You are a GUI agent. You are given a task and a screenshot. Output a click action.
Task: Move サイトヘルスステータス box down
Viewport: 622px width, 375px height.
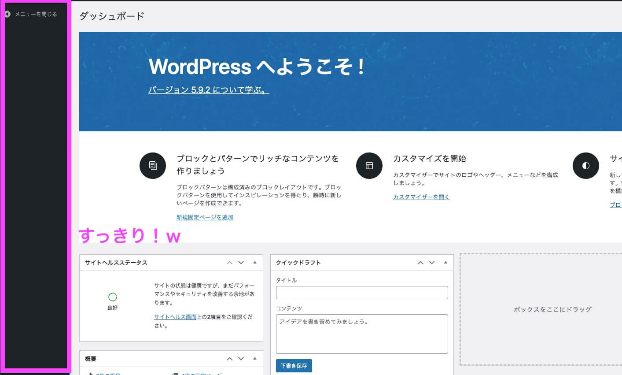(241, 263)
